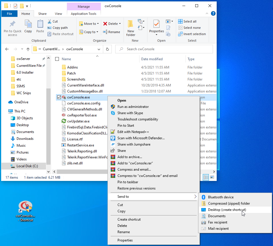Screen dimensions: 273x246
Task: Collapse the ribbon with the chevron
Action: pos(207,13)
